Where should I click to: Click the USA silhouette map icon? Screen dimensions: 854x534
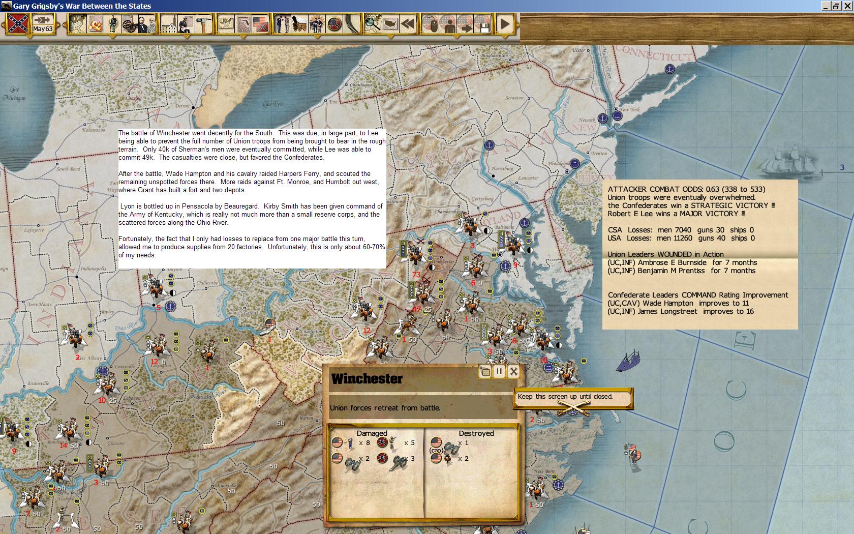390,23
